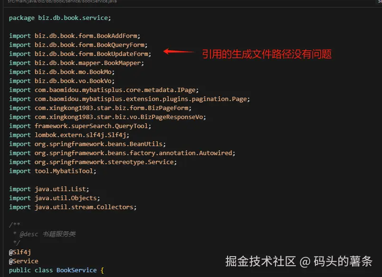The image size is (382, 277).
Task: Click the @Slf4j annotation
Action: [19, 252]
